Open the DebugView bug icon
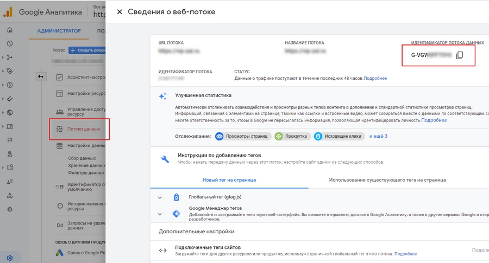This screenshot has height=263, width=489. 10,209
